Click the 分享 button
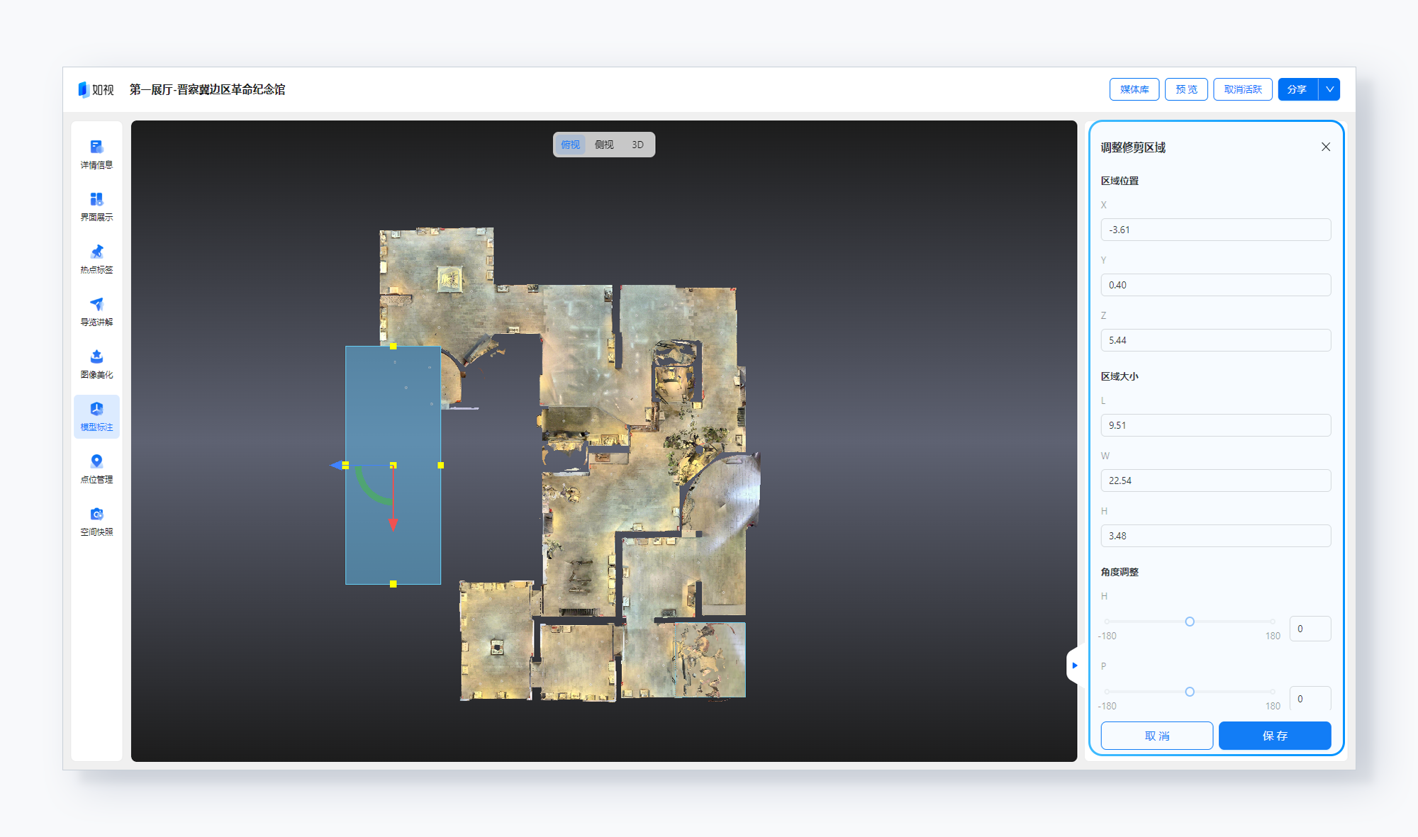 [x=1297, y=89]
